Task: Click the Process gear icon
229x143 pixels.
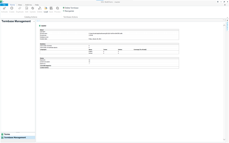Action: 57,8
